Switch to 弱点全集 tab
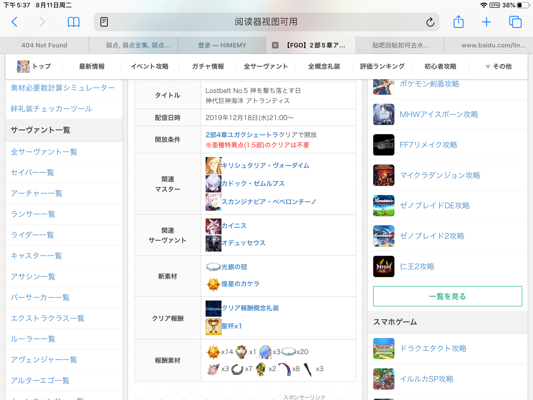This screenshot has height=400, width=533. [x=133, y=45]
